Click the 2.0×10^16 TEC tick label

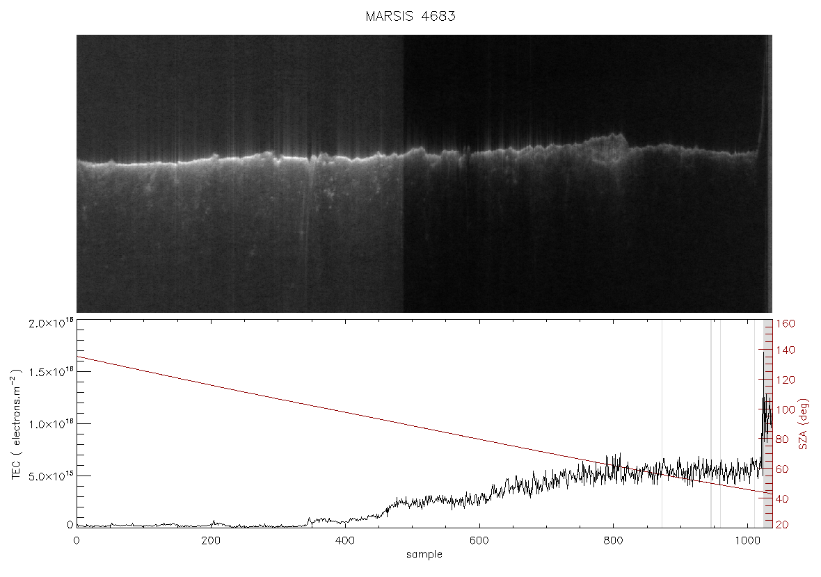point(51,323)
